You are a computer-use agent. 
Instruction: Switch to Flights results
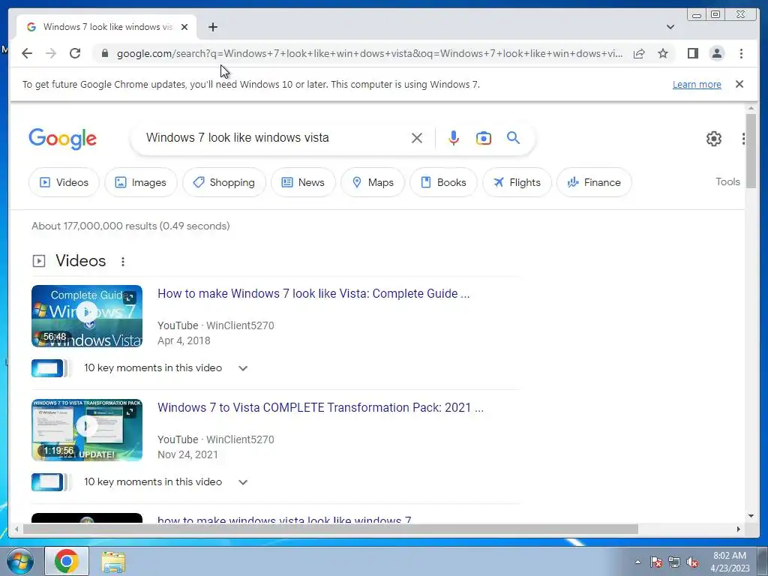click(517, 182)
